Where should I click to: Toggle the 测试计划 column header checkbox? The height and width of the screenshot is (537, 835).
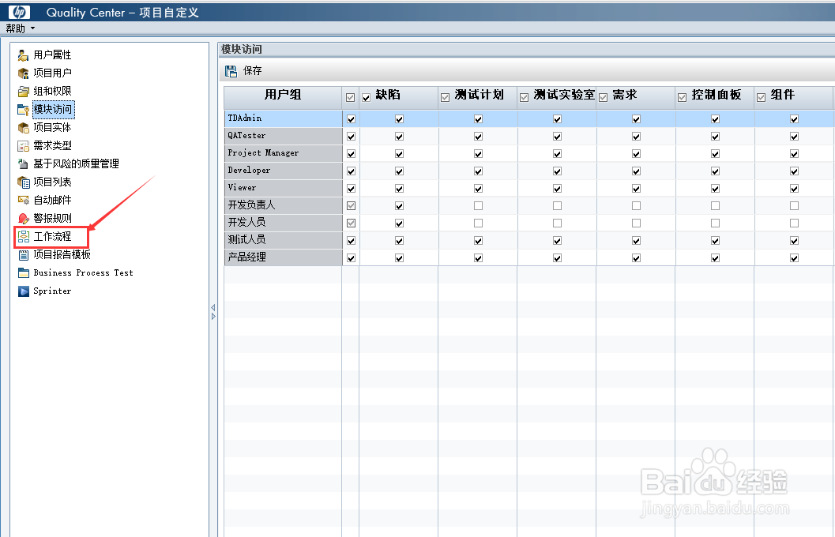point(446,97)
